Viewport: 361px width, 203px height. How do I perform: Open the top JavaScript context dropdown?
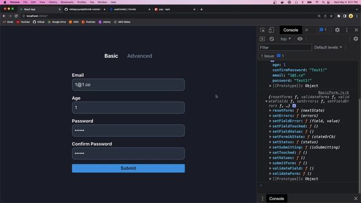pyautogui.click(x=285, y=39)
